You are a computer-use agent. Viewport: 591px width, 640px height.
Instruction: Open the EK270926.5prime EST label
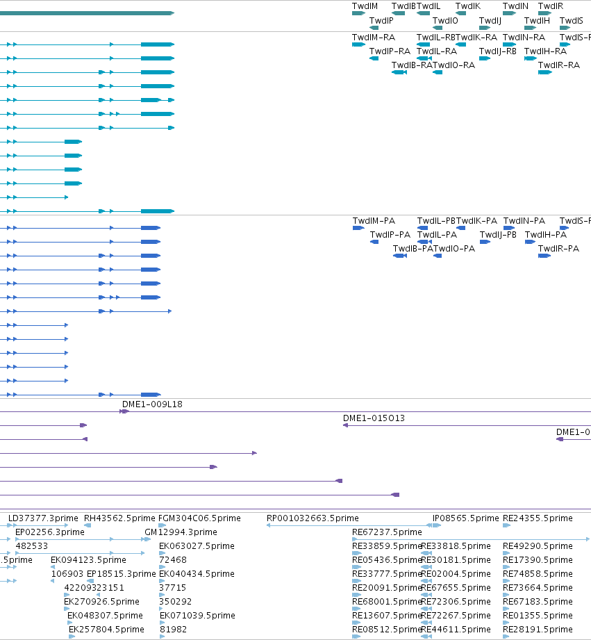click(x=101, y=601)
